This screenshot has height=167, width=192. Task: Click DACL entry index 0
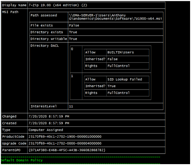72,49
